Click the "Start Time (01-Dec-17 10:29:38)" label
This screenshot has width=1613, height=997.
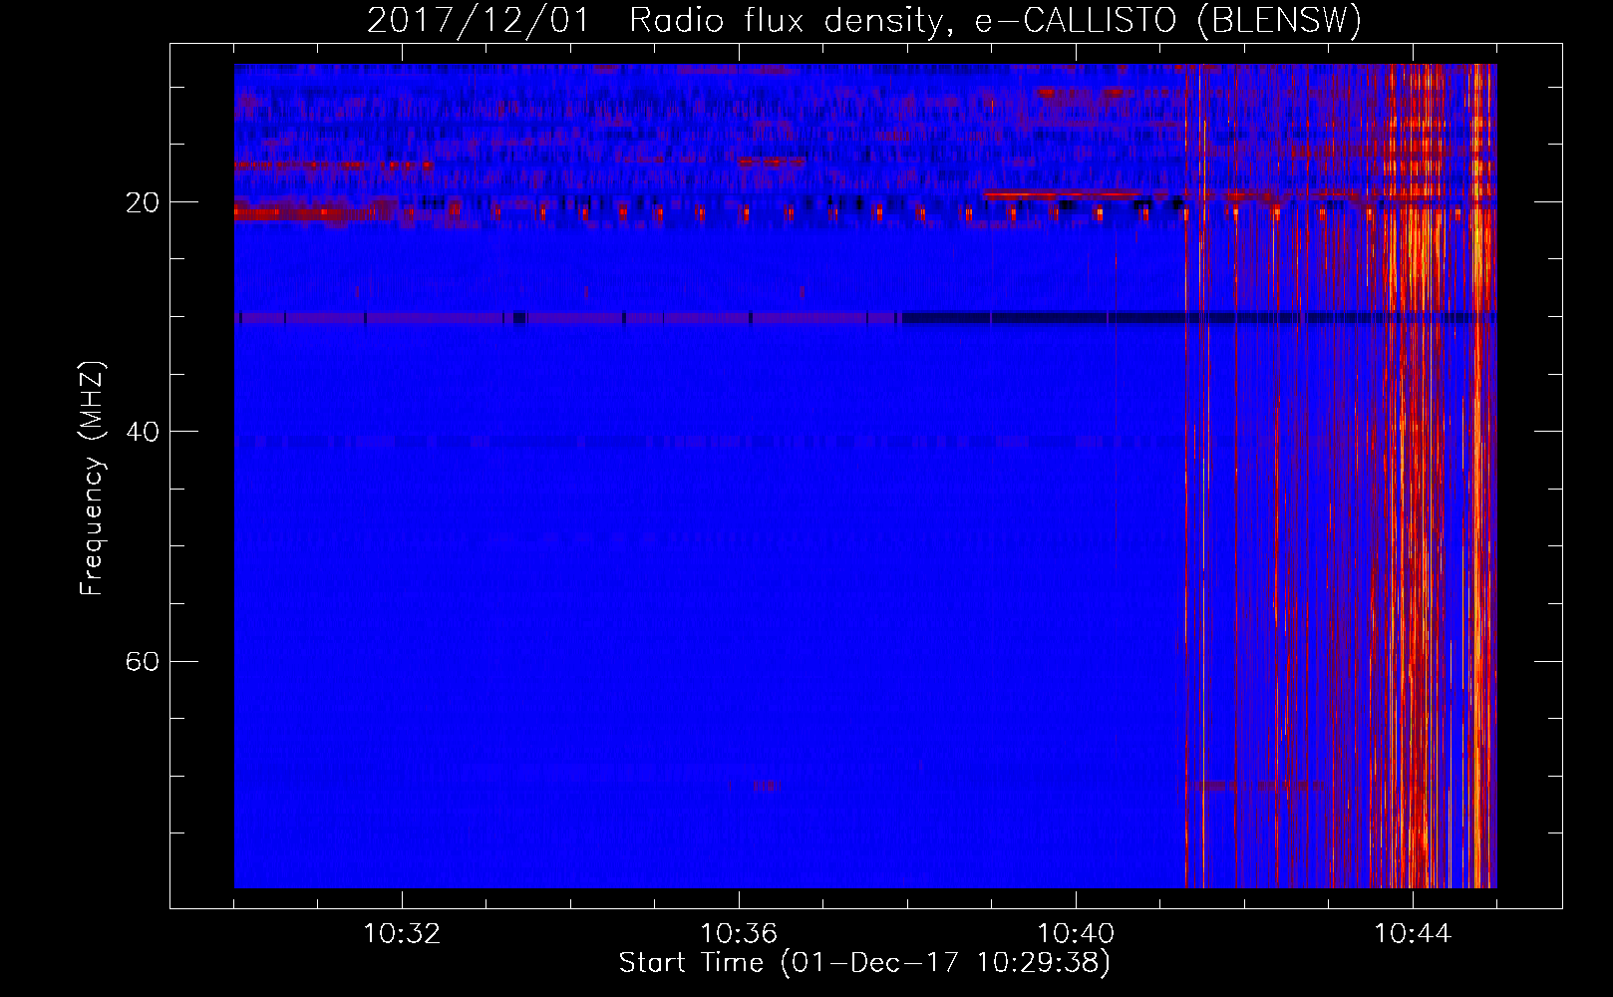[x=864, y=963]
